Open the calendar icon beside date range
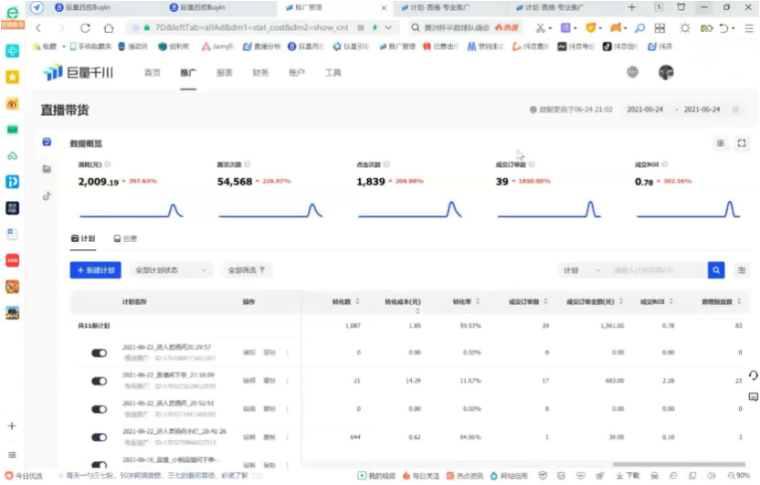Screen dimensions: 760x485 coord(735,110)
